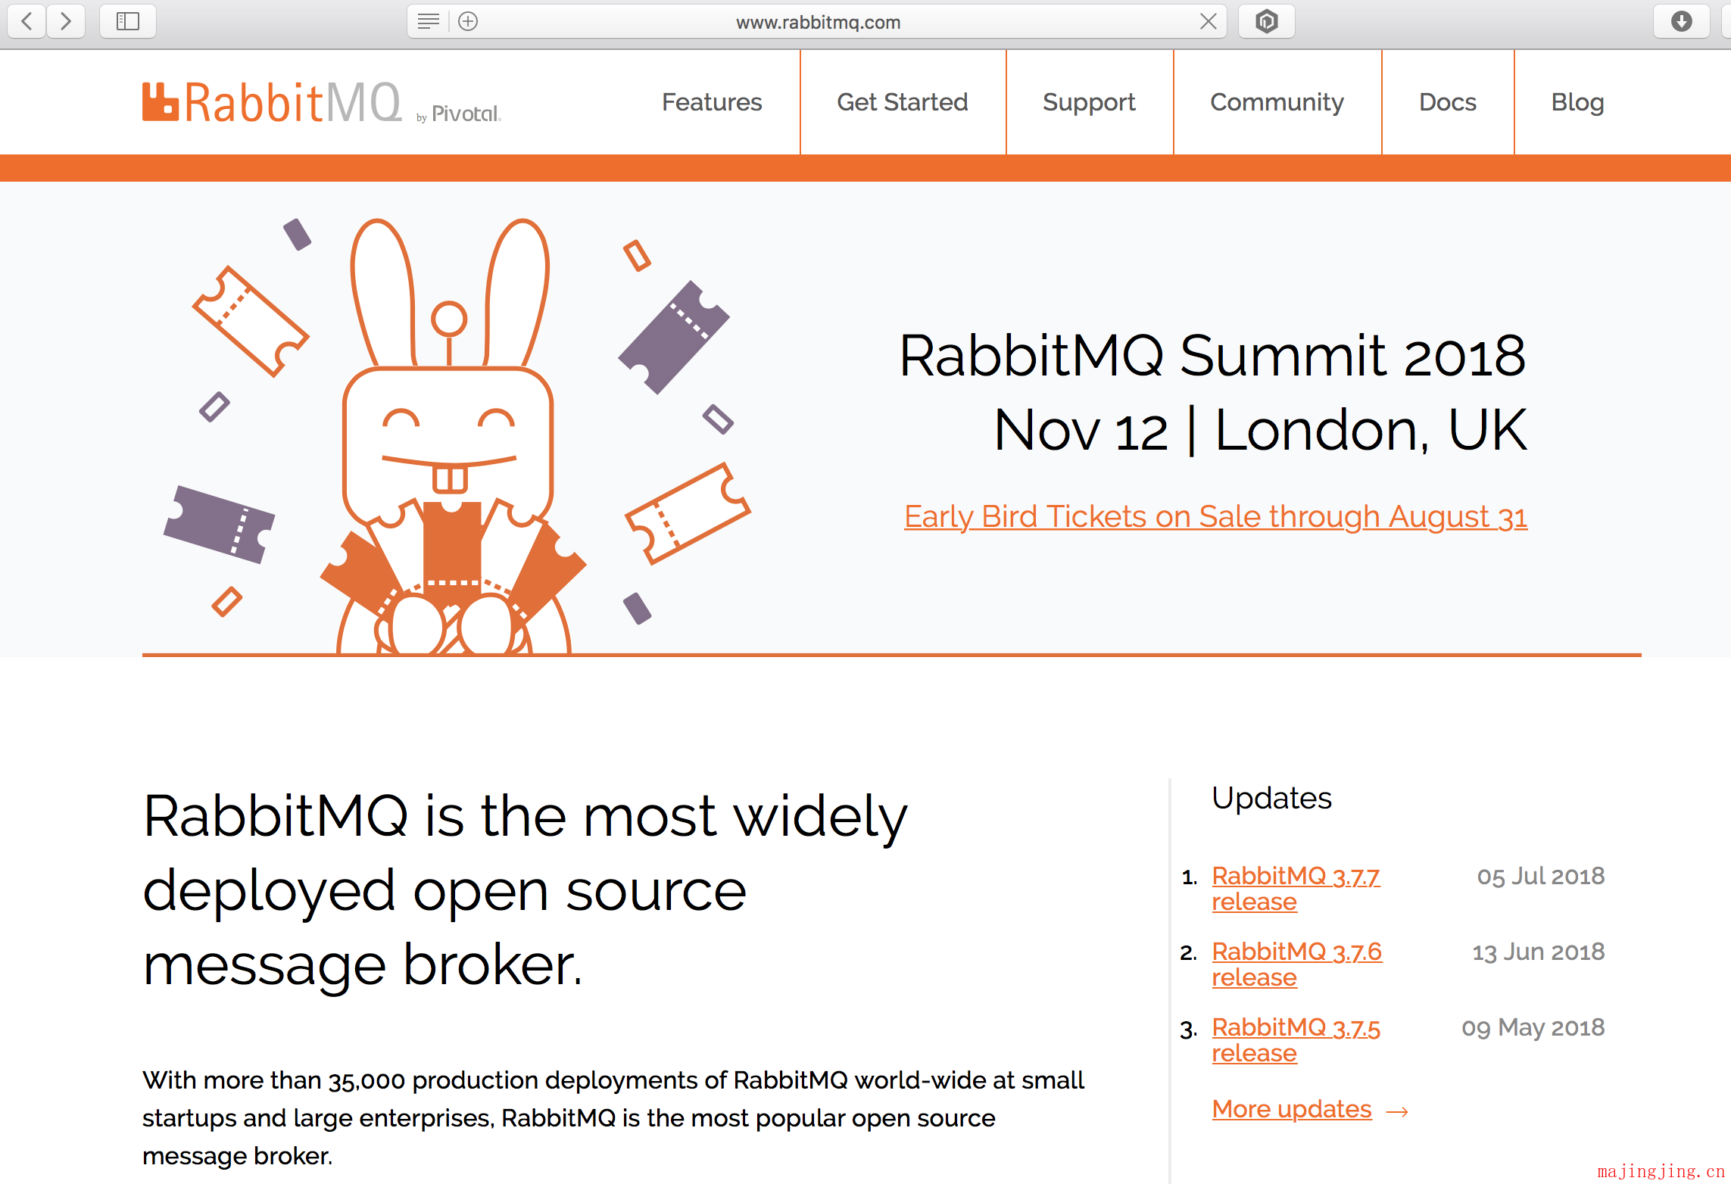This screenshot has height=1184, width=1731.
Task: Stop loading with the X icon
Action: pos(1209,21)
